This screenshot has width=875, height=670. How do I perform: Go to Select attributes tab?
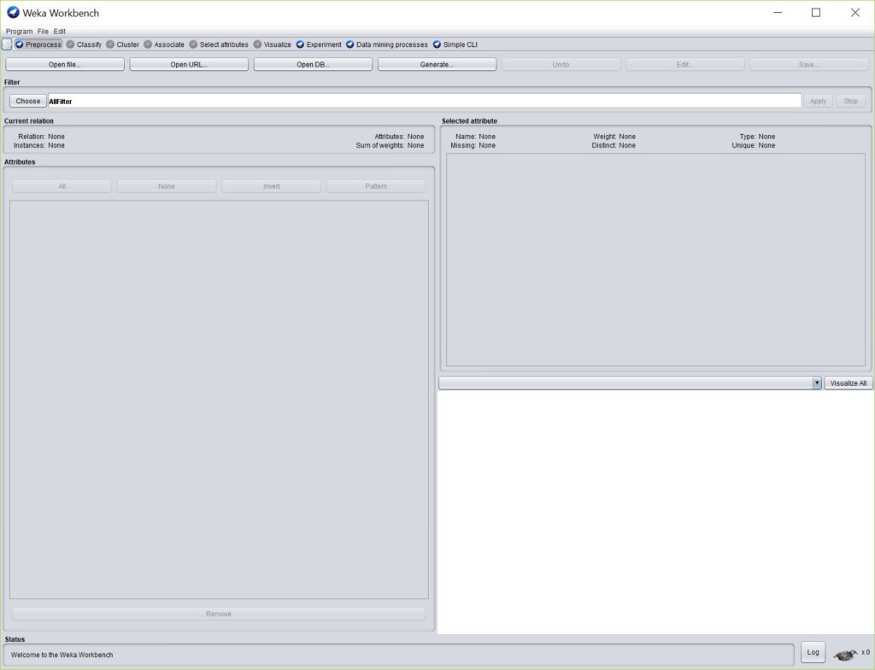tap(219, 44)
